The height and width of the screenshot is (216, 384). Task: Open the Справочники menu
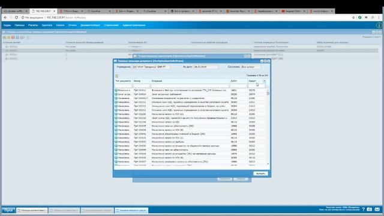point(111,25)
